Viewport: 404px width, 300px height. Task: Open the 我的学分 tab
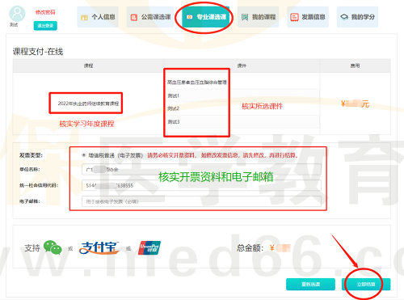tap(357, 17)
